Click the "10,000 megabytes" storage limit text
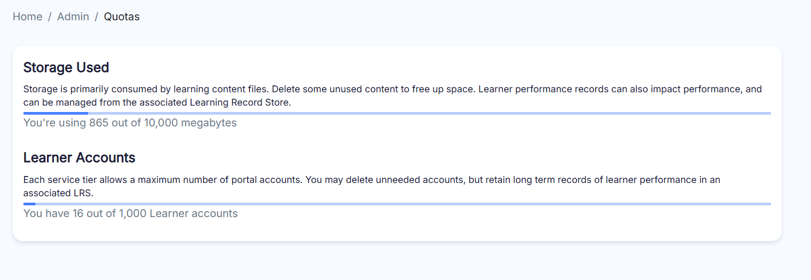Image resolution: width=811 pixels, height=280 pixels. 190,123
